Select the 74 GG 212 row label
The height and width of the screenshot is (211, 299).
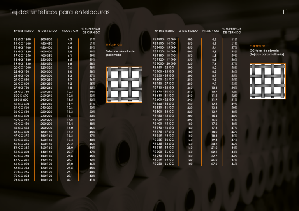tap(22, 180)
